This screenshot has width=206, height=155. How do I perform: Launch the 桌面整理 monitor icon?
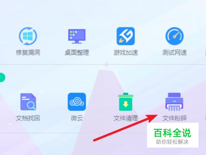pos(77,36)
